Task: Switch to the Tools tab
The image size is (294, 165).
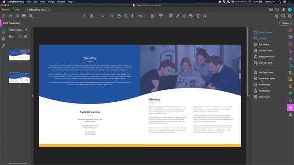Action: pos(17,9)
